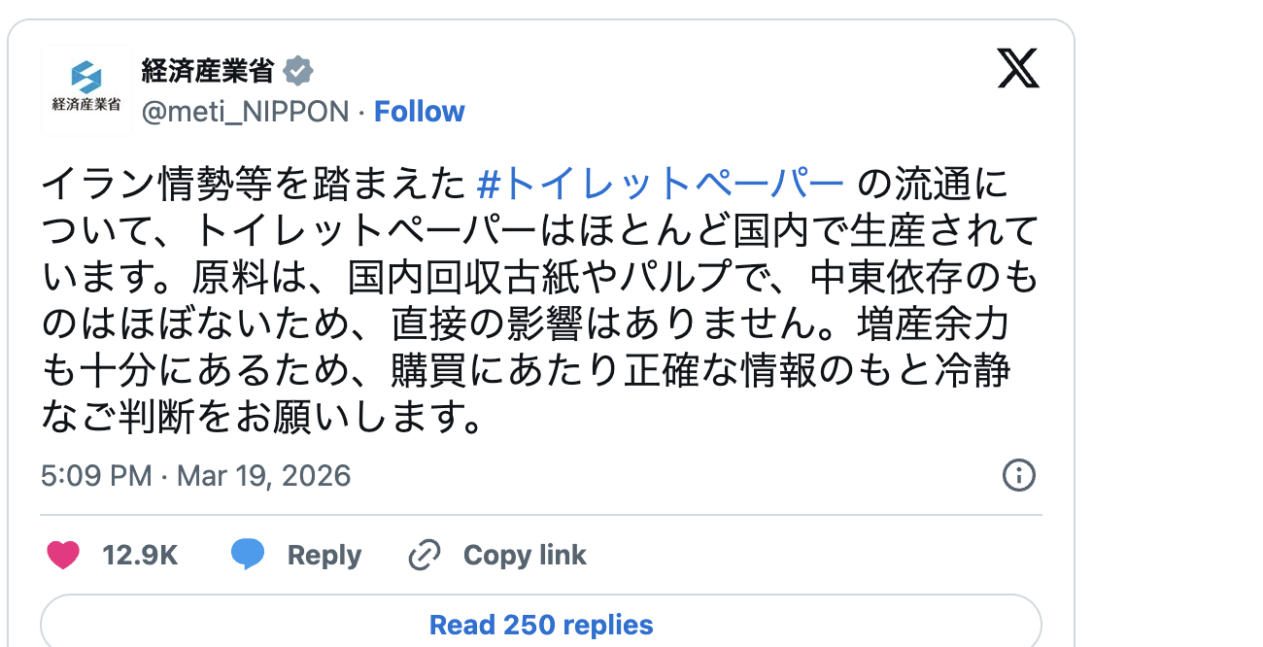Click the X logo in the corner
This screenshot has height=647, width=1263.
click(x=1018, y=69)
